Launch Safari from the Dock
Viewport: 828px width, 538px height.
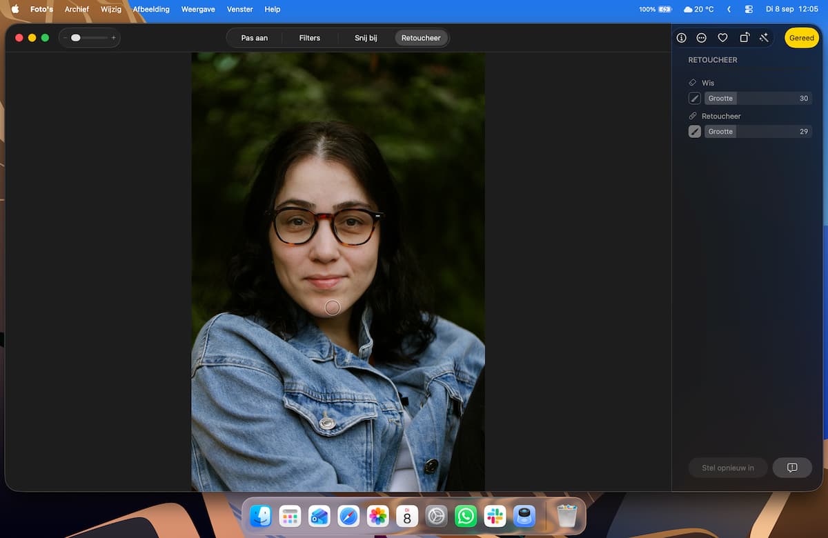(348, 515)
